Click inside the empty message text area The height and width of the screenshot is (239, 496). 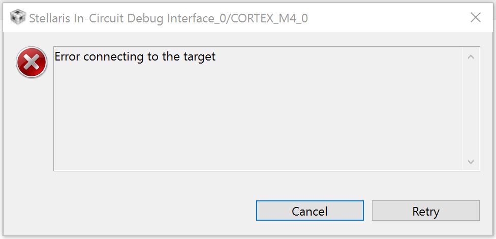[254, 122]
